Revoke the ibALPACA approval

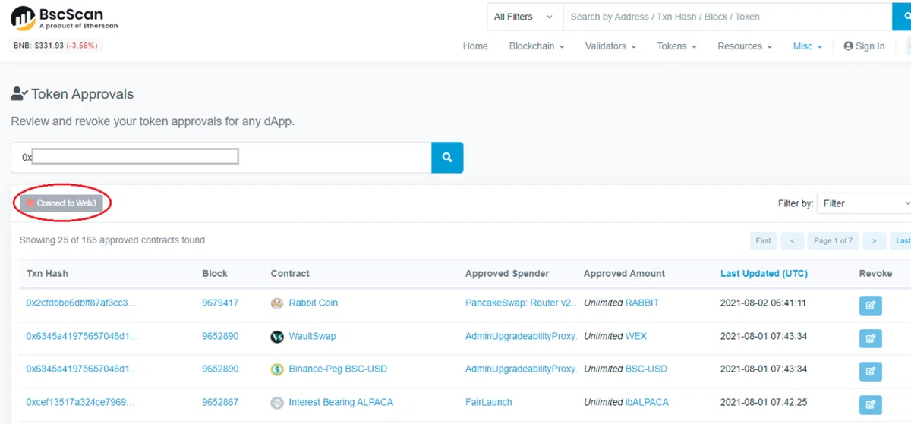pos(870,404)
